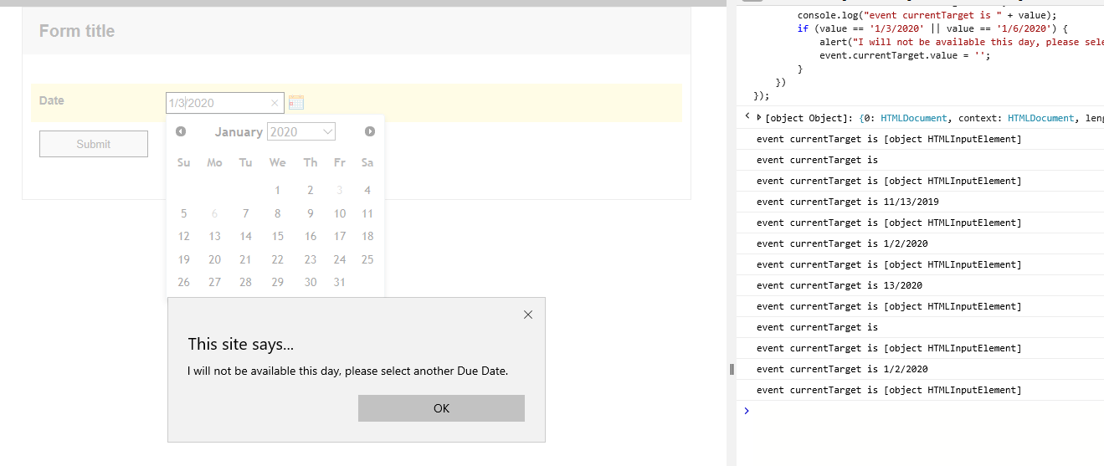Viewport: 1104px width, 466px height.
Task: Clear the date field with the X icon
Action: tap(275, 103)
